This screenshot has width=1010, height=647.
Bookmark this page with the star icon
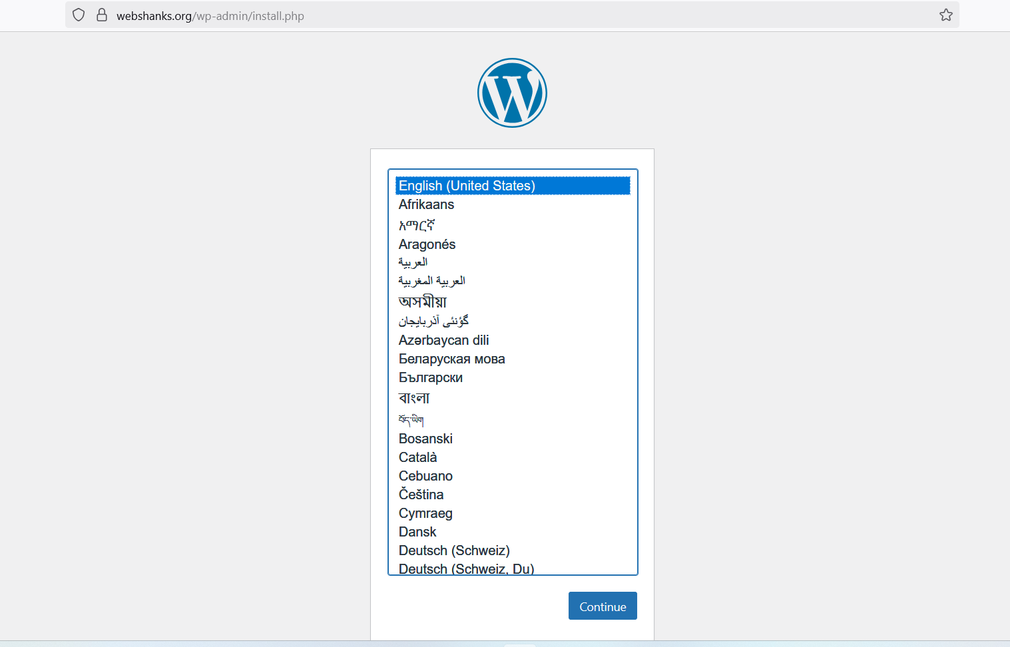tap(945, 15)
